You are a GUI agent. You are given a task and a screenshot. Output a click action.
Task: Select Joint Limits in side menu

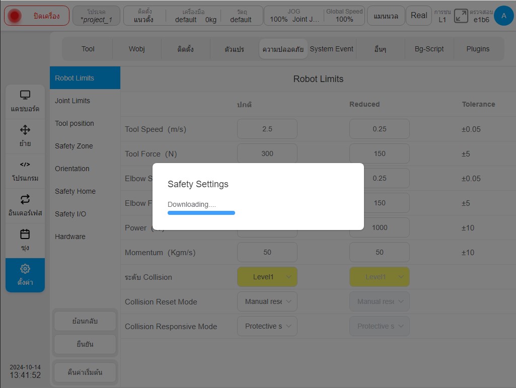(x=85, y=101)
